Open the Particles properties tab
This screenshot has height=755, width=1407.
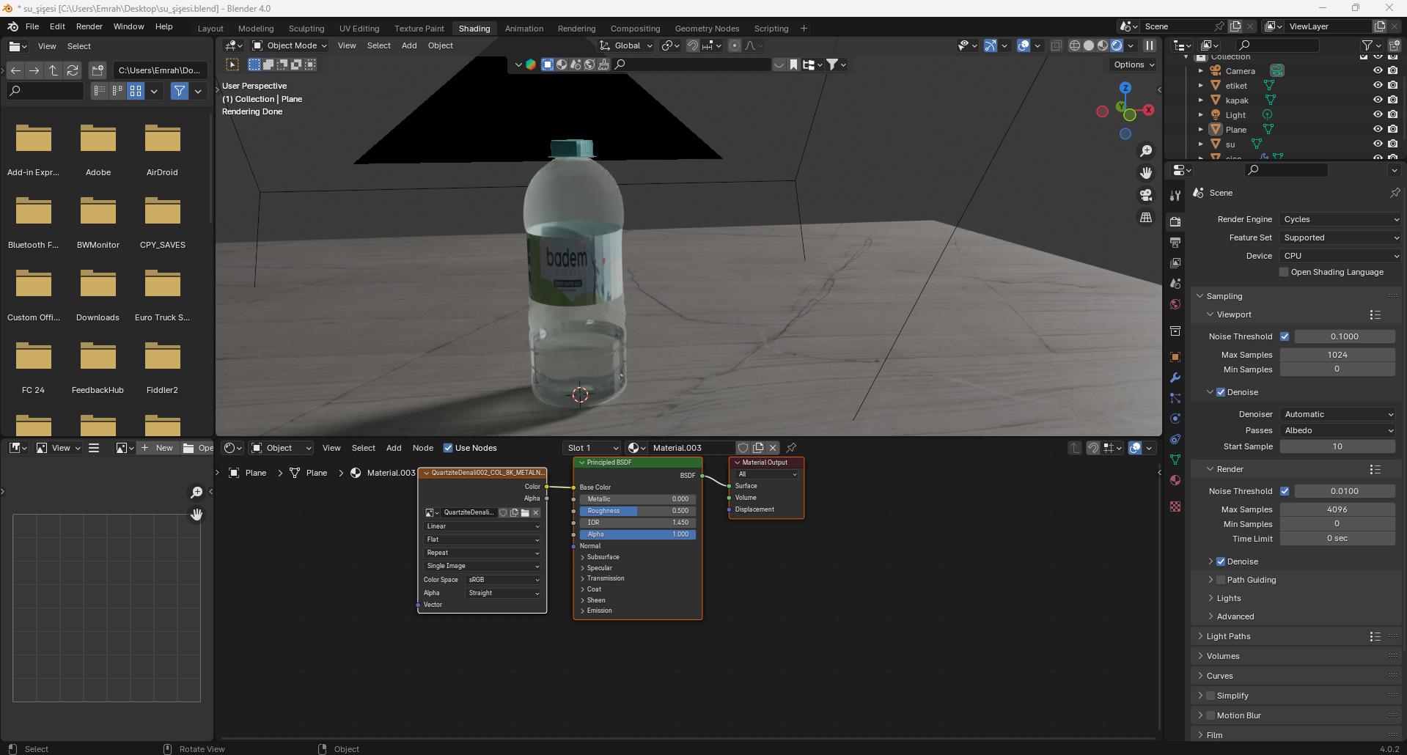coord(1175,398)
